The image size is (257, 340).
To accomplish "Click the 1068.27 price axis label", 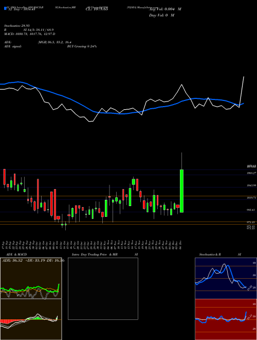I will tap(251, 173).
